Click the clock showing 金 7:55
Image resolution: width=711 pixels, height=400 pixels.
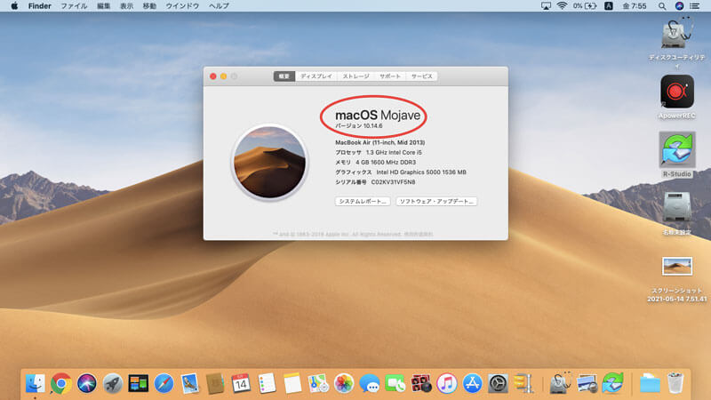click(635, 6)
